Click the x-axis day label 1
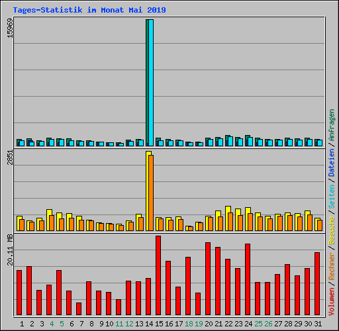The width and height of the screenshot is (339, 331). point(22,324)
